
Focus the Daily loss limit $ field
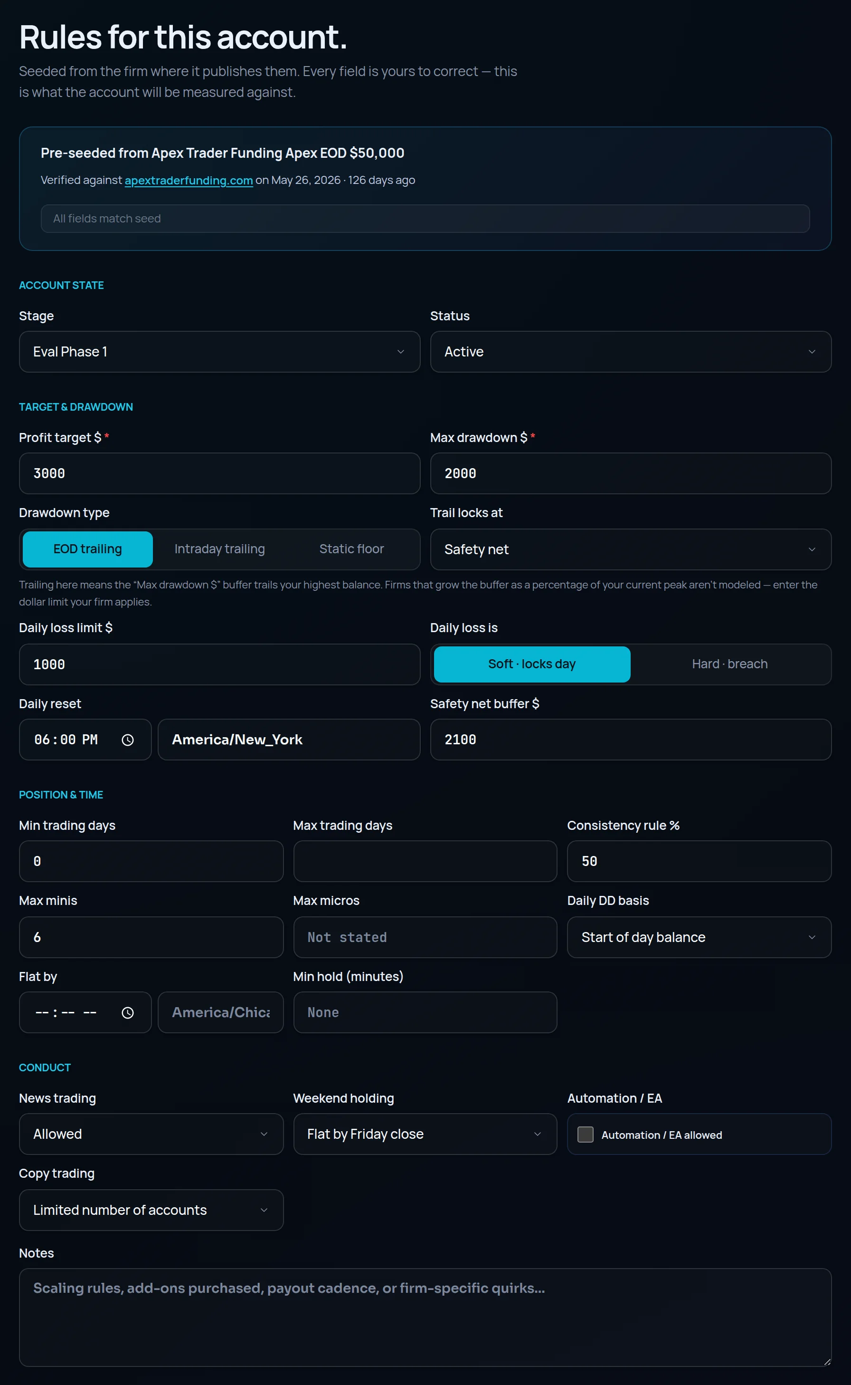(219, 664)
